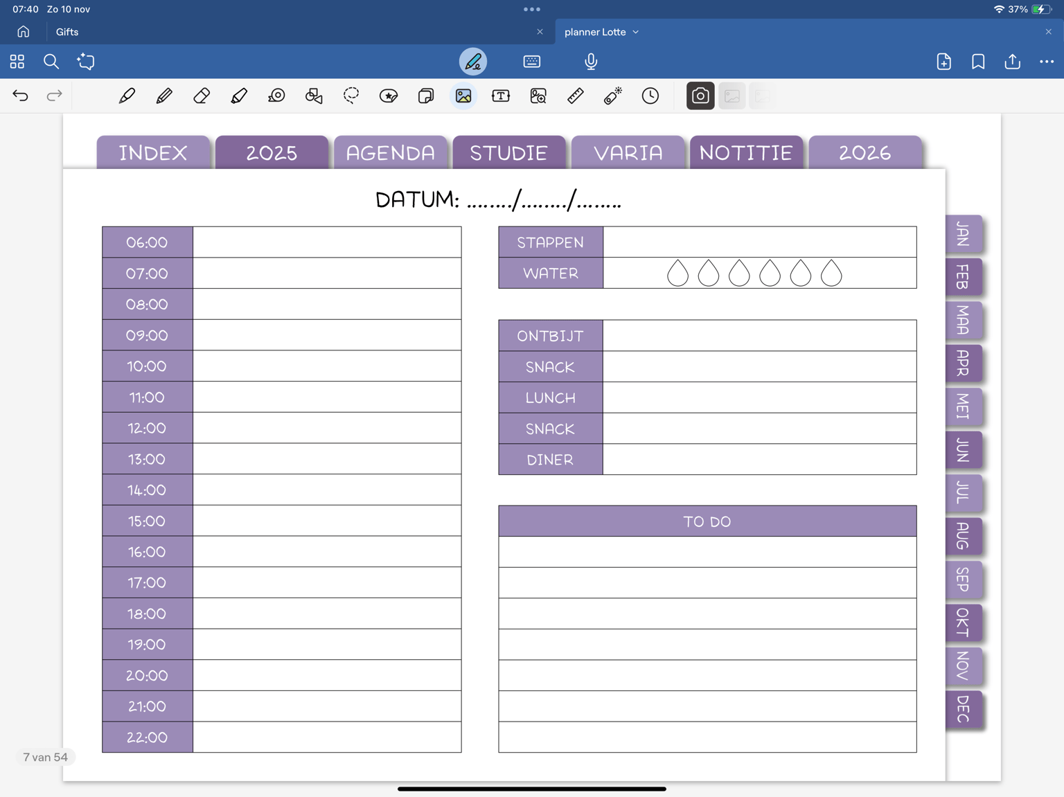Start audio recording with the microphone

tap(591, 62)
